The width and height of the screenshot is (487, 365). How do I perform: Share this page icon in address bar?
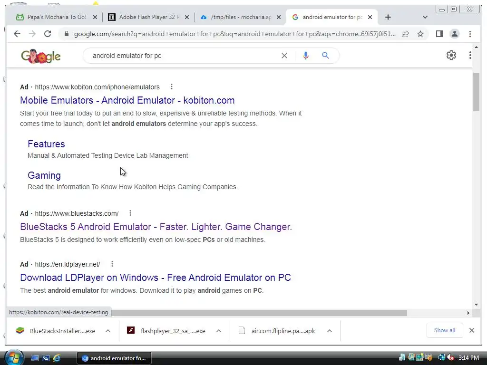click(405, 34)
